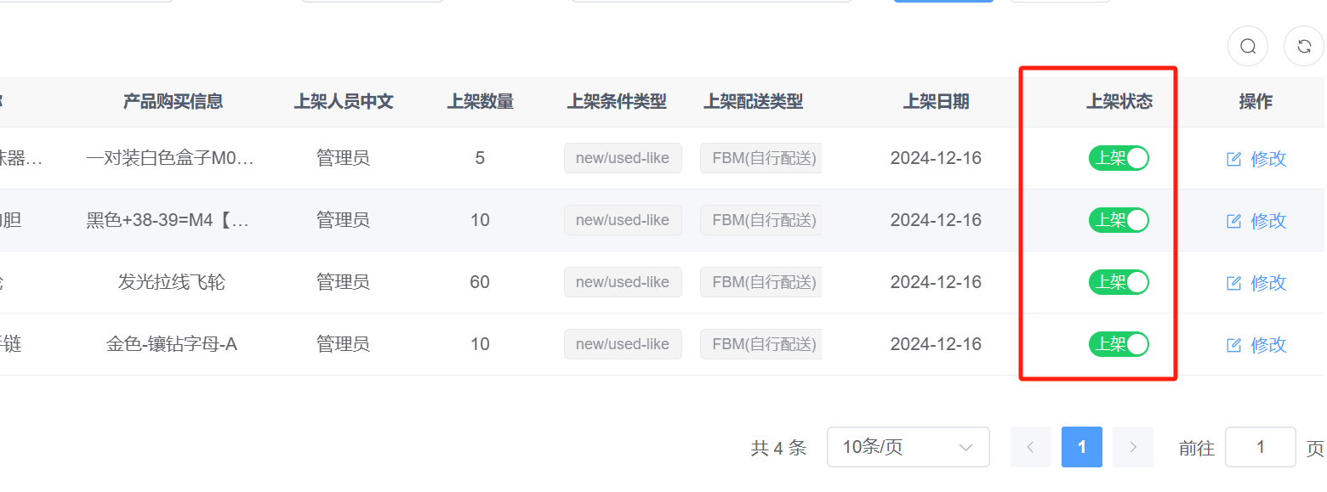
Task: Open the search magnifier icon
Action: [x=1248, y=46]
